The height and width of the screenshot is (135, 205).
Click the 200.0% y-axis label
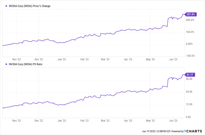(190, 20)
